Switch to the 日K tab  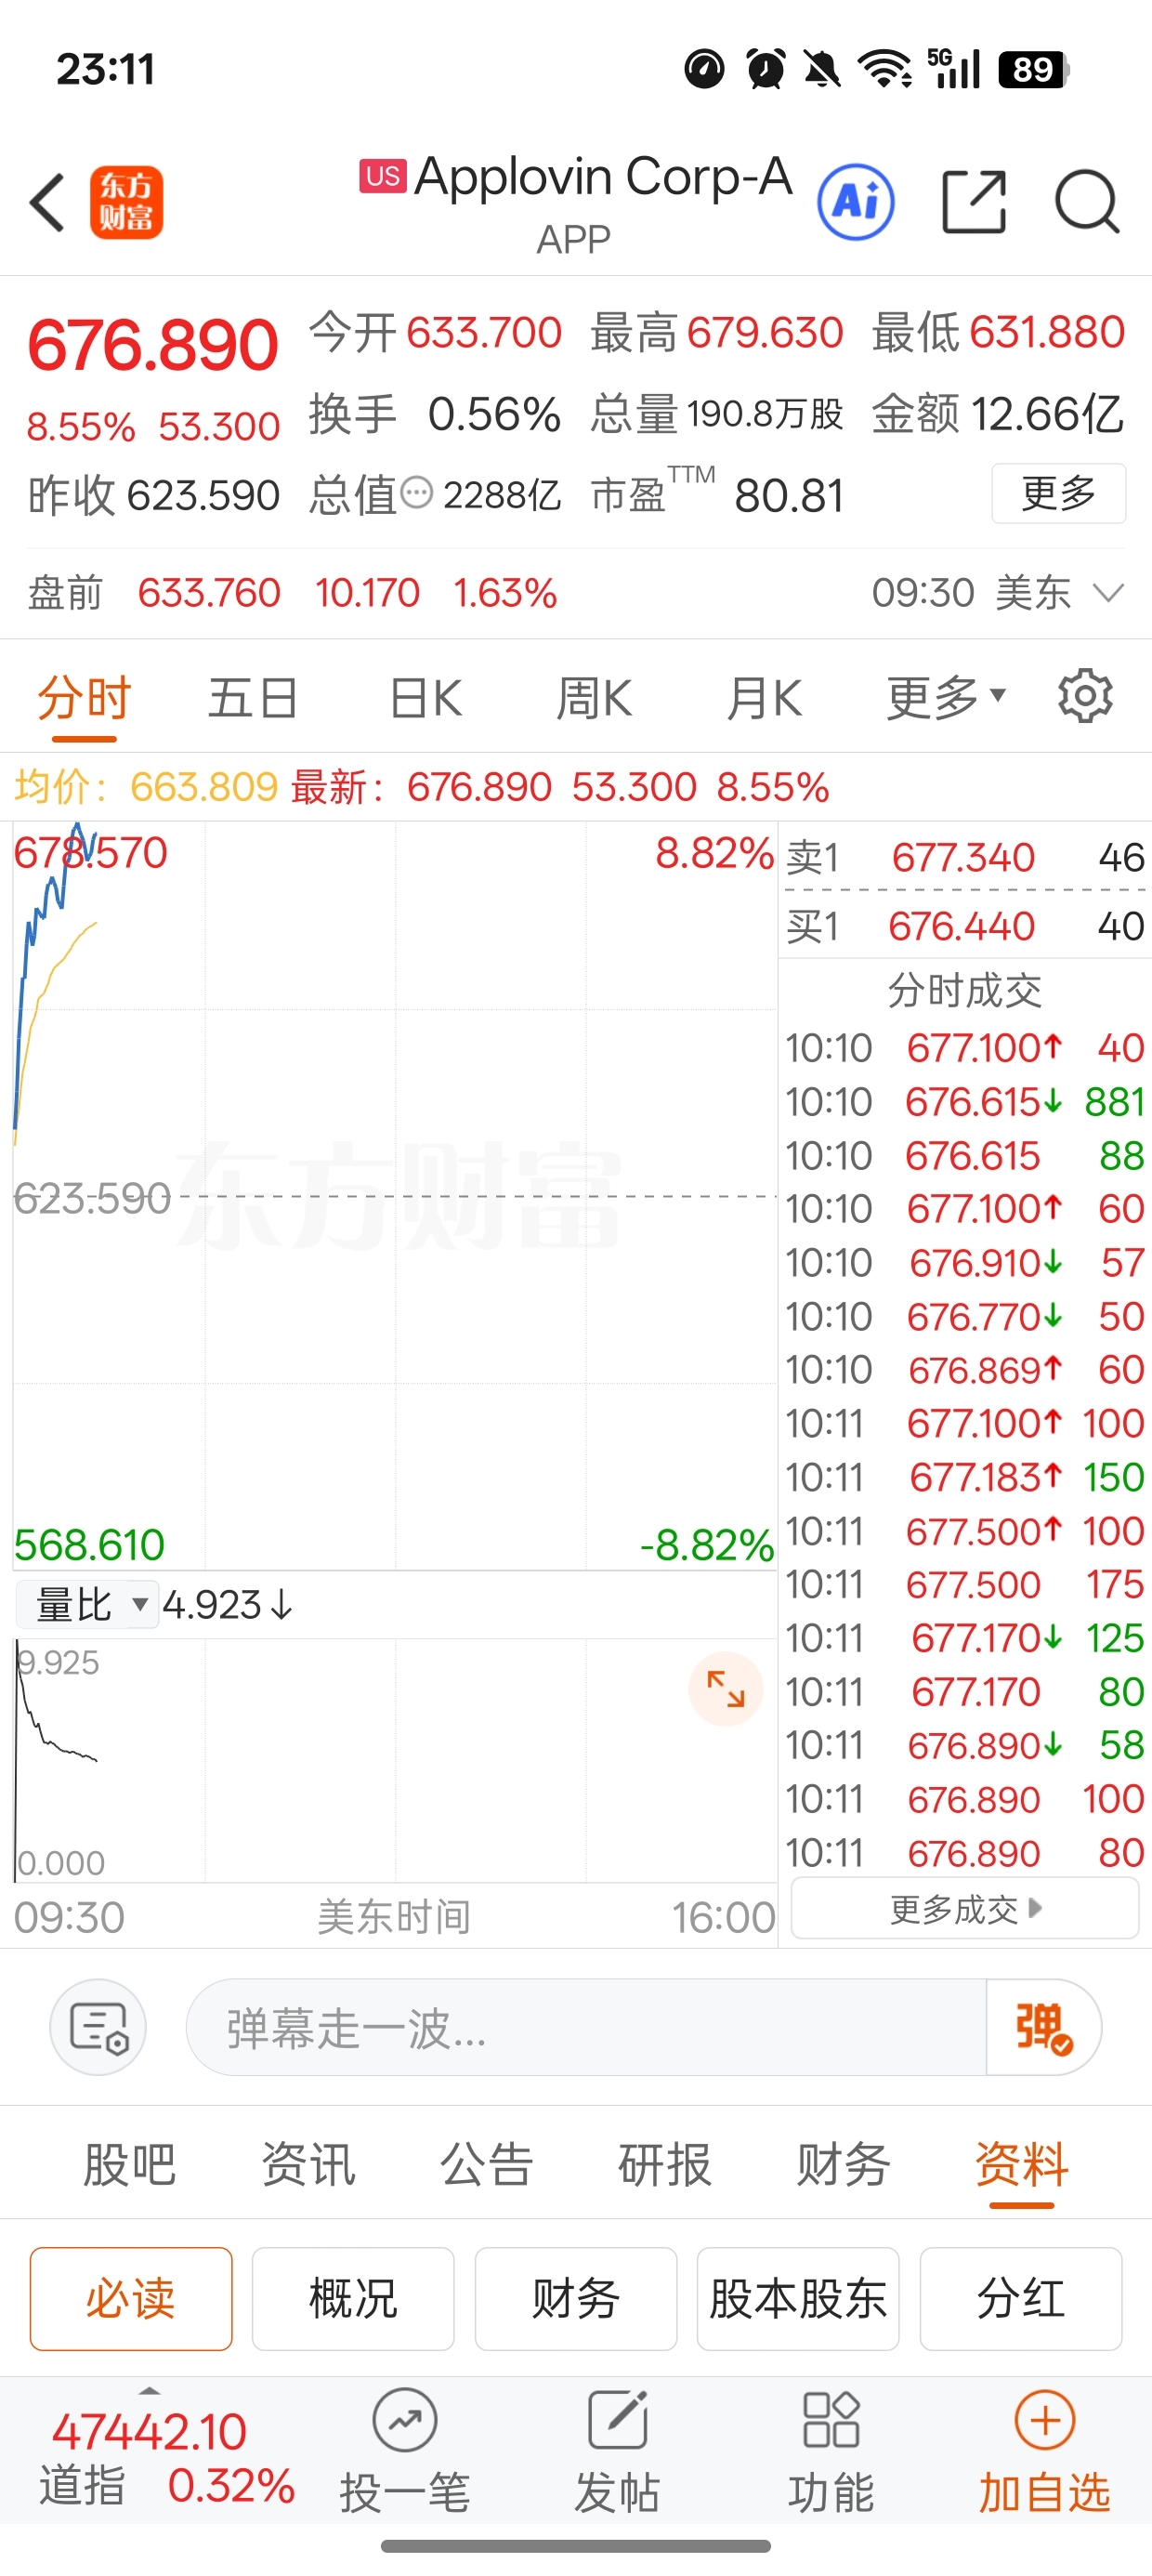coord(425,697)
